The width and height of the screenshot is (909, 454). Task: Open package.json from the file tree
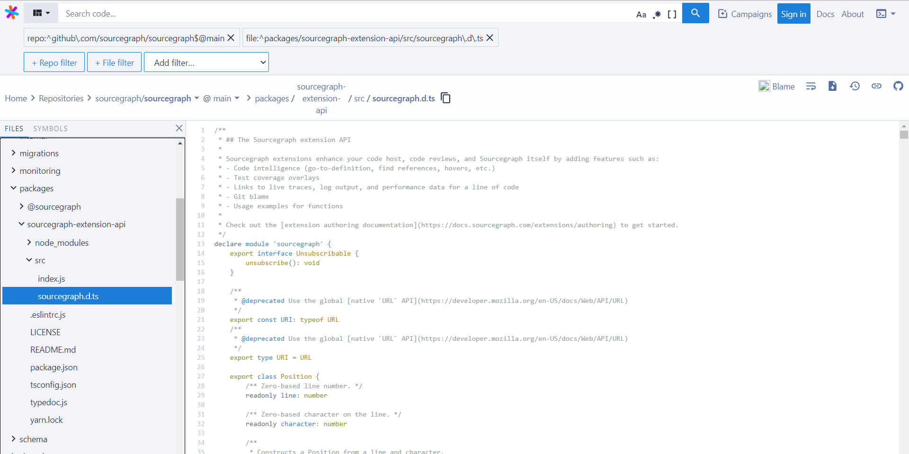(53, 367)
